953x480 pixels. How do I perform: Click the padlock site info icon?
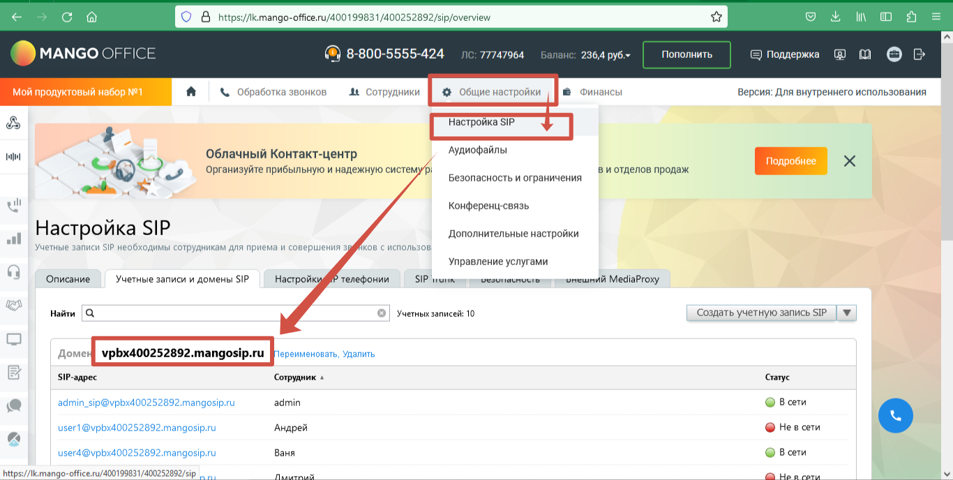tap(205, 17)
